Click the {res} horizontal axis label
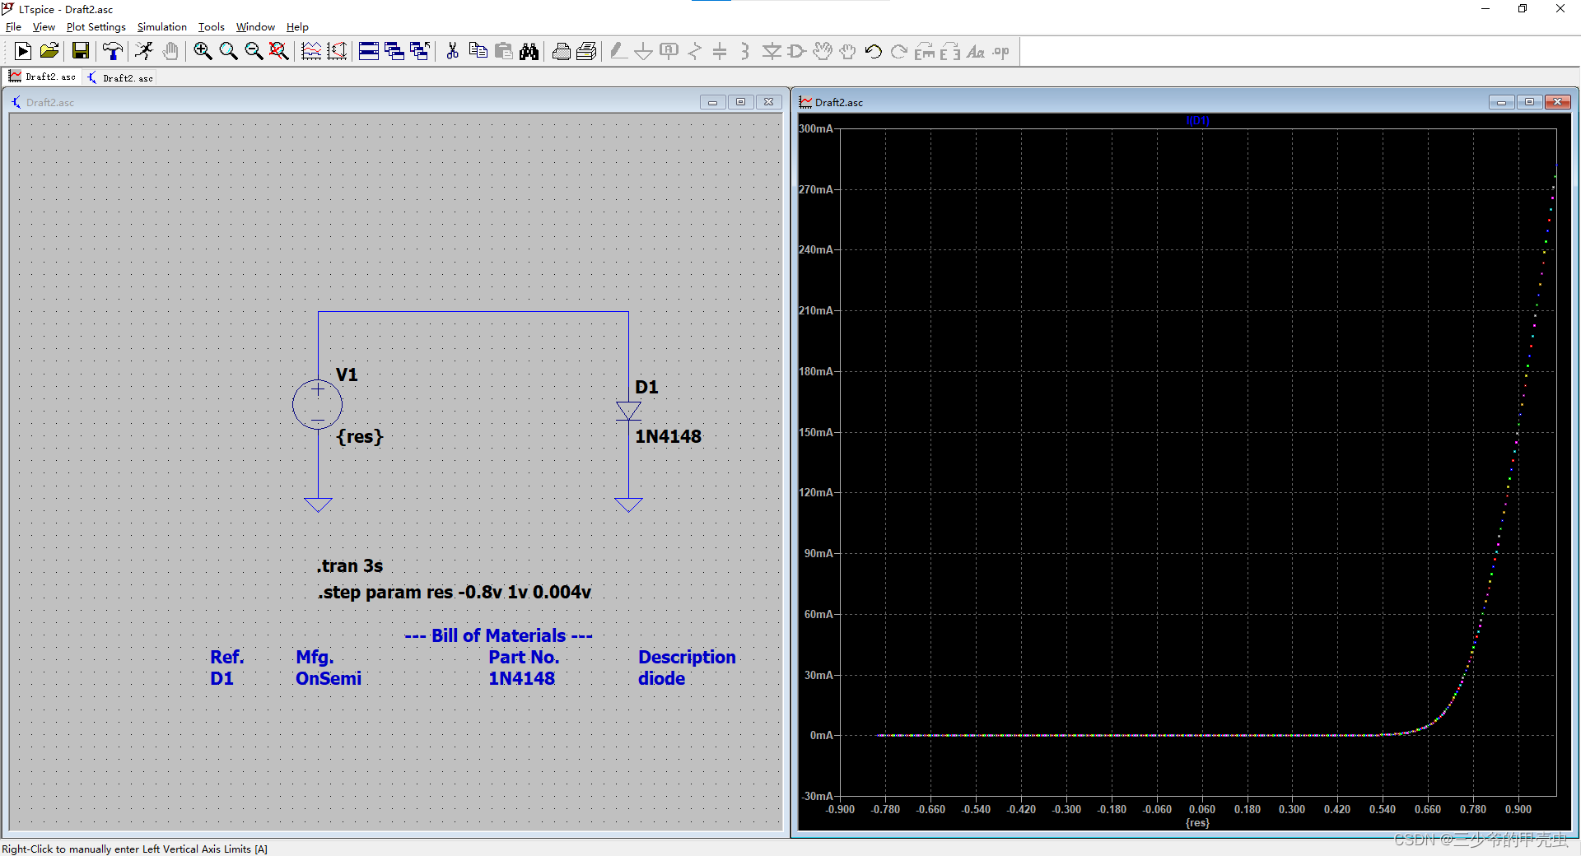The height and width of the screenshot is (856, 1581). (x=1197, y=822)
